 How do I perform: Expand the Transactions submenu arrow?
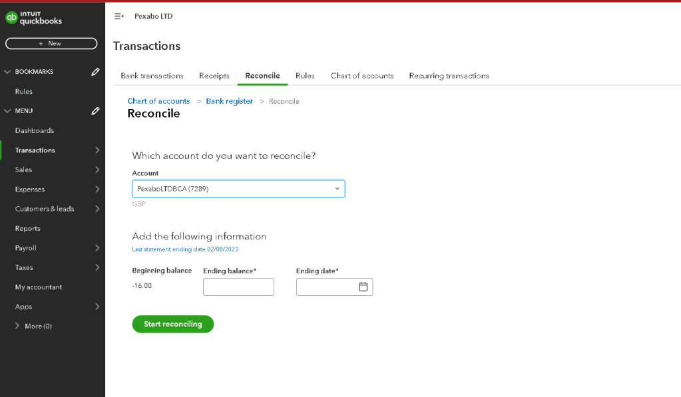[x=97, y=150]
